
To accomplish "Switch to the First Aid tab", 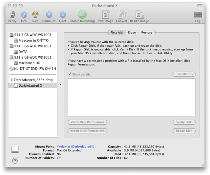I will coord(116,33).
